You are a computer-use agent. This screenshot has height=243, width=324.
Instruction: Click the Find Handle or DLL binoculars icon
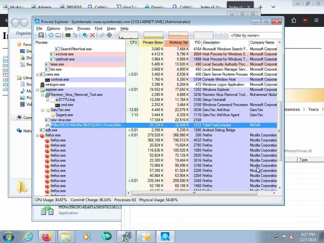coord(102,35)
